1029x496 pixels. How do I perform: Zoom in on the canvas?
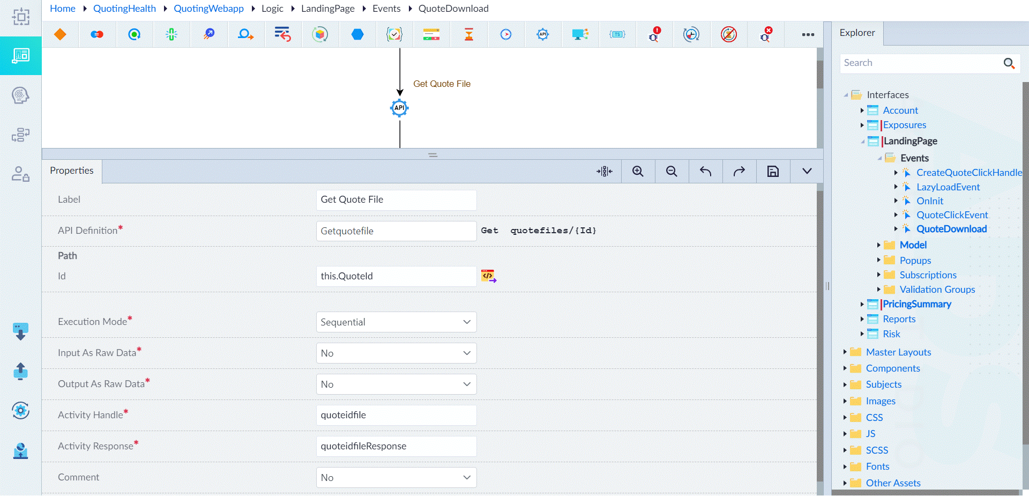pos(638,171)
